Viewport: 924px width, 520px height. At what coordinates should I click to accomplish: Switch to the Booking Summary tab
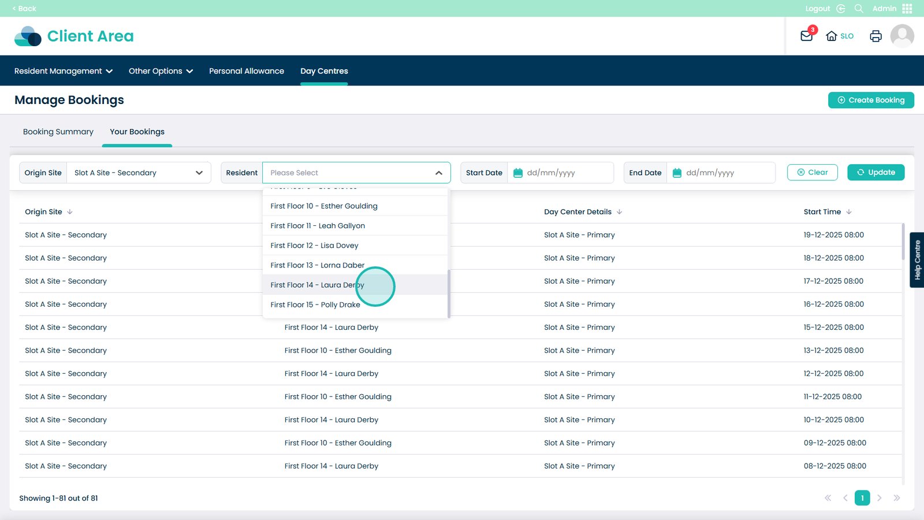pos(58,132)
